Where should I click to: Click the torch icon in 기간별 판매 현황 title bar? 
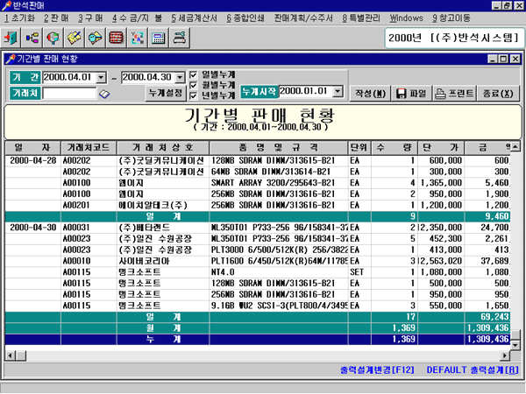(11, 59)
